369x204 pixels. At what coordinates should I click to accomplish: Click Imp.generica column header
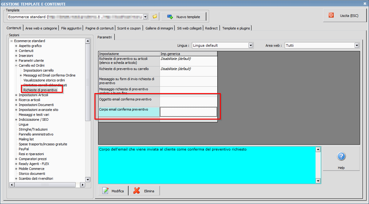[x=188, y=54]
